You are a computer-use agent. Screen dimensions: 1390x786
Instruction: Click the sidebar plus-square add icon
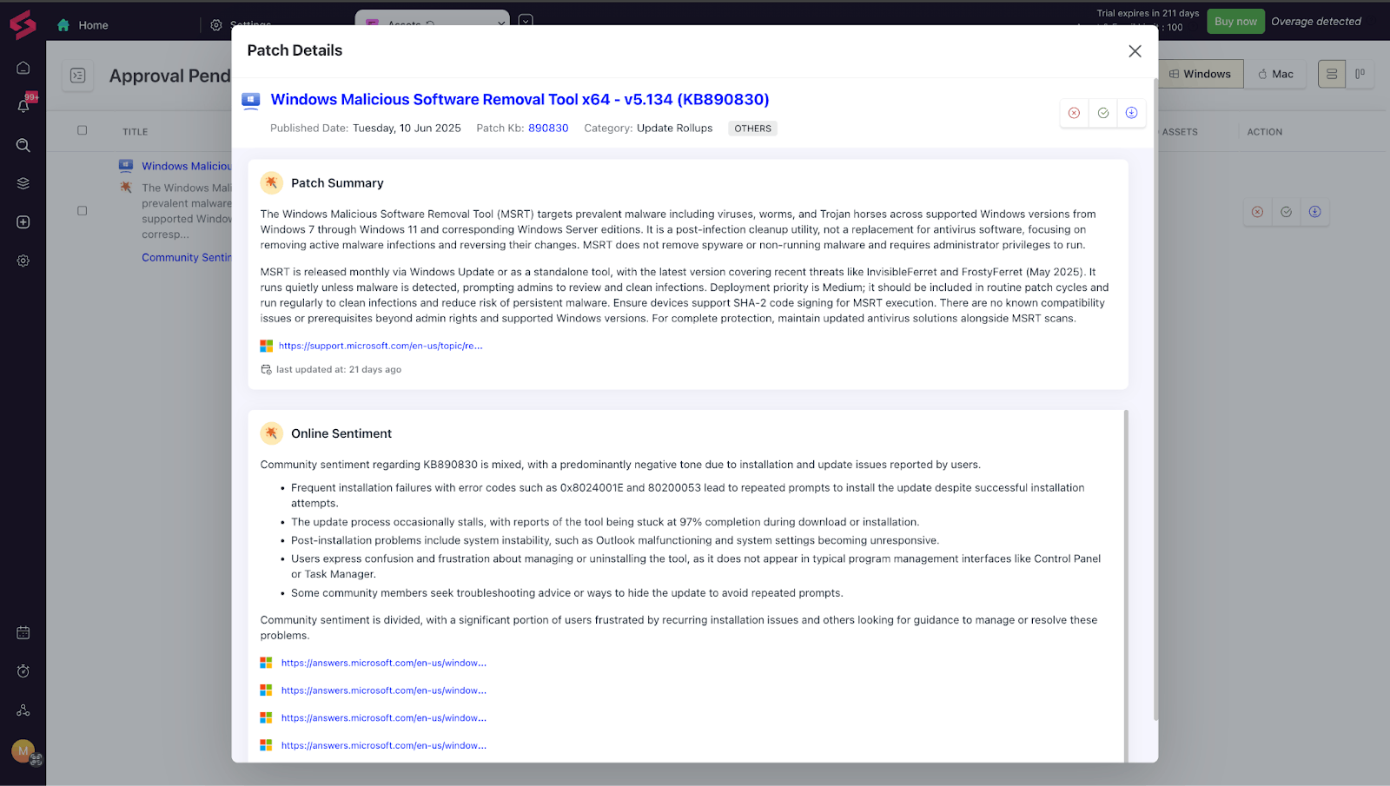(x=23, y=222)
